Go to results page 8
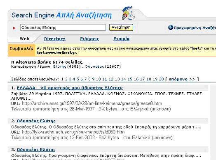Screen dimensions: 216x160 [89, 79]
